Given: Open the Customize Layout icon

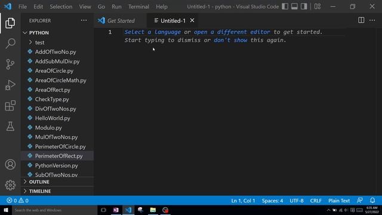Looking at the screenshot, I should tap(317, 7).
